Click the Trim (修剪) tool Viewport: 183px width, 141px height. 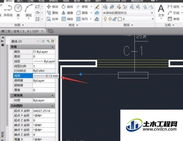click(x=82, y=7)
